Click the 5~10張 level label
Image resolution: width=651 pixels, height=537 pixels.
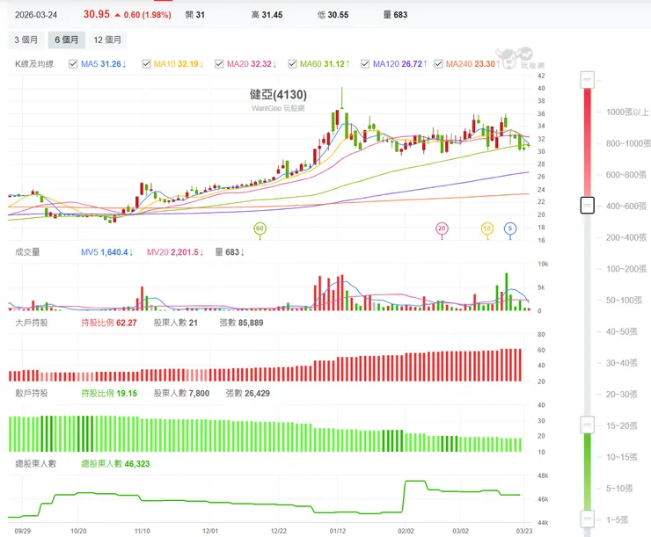619,489
